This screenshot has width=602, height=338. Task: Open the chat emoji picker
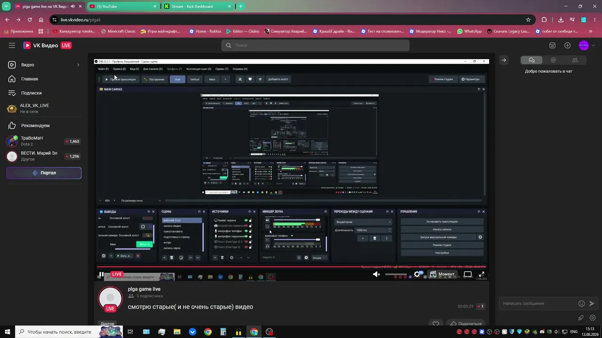click(x=581, y=304)
